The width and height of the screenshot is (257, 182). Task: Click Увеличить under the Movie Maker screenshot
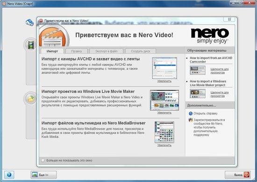coord(164,113)
